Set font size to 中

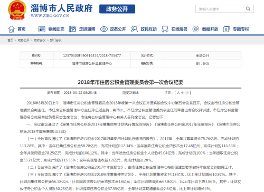click(x=183, y=93)
